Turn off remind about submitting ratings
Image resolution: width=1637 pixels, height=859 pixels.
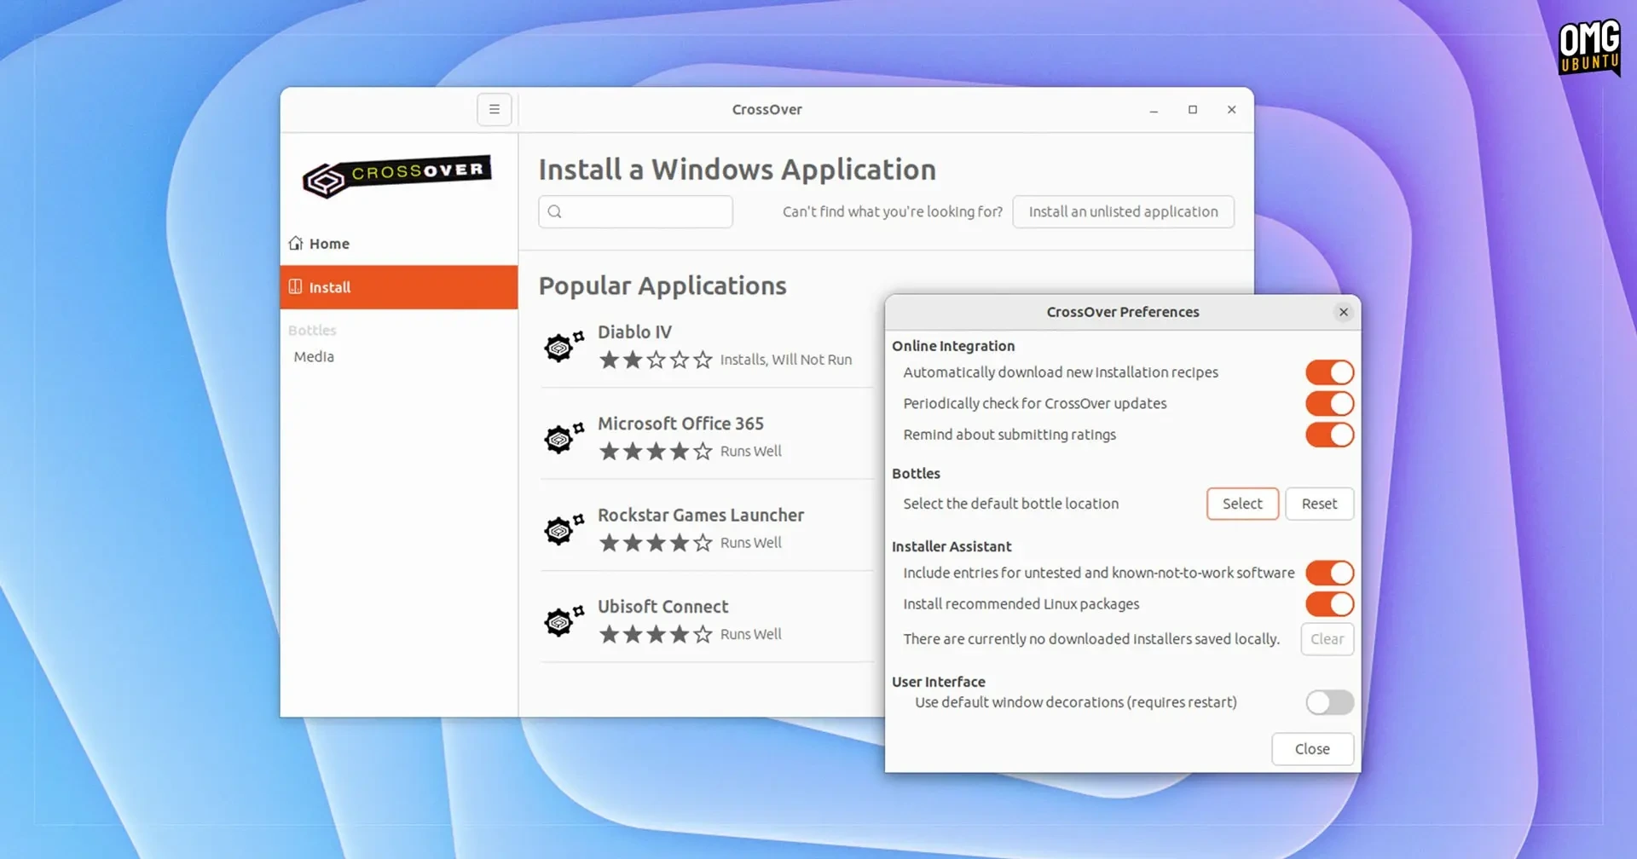point(1329,435)
